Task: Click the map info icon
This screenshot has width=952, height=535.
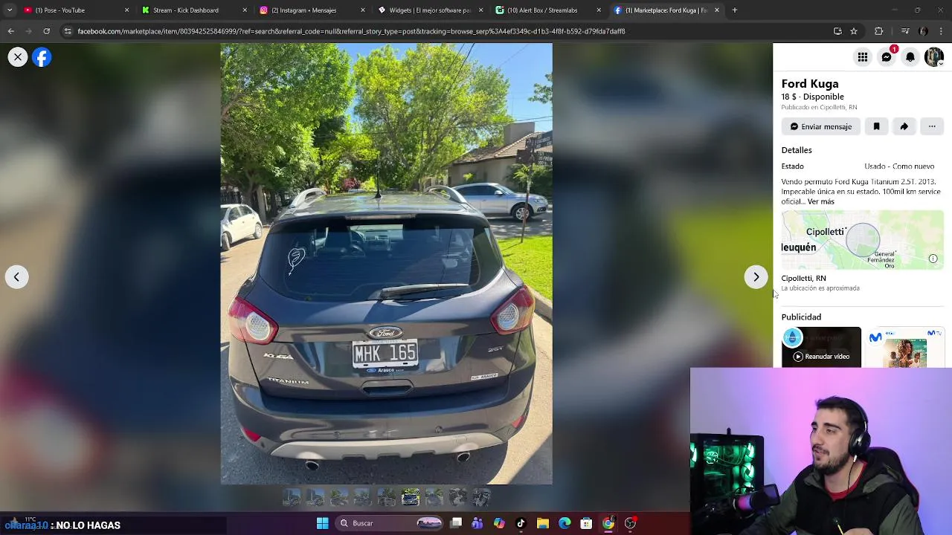Action: point(933,259)
